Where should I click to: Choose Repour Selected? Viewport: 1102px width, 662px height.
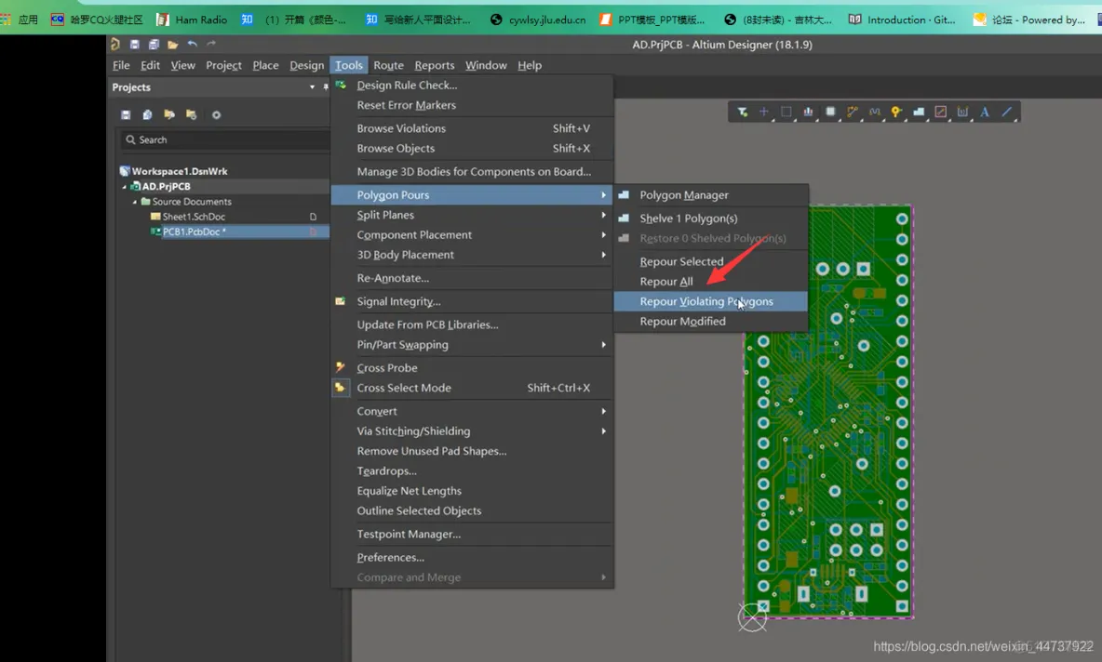click(x=710, y=261)
